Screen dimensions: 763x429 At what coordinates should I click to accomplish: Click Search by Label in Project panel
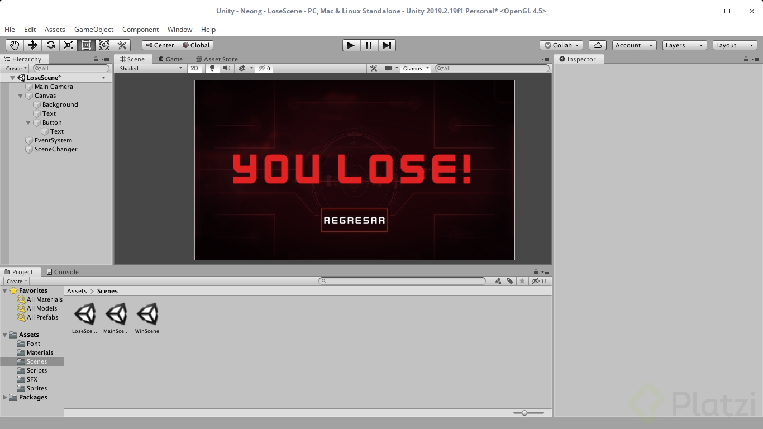pyautogui.click(x=510, y=281)
